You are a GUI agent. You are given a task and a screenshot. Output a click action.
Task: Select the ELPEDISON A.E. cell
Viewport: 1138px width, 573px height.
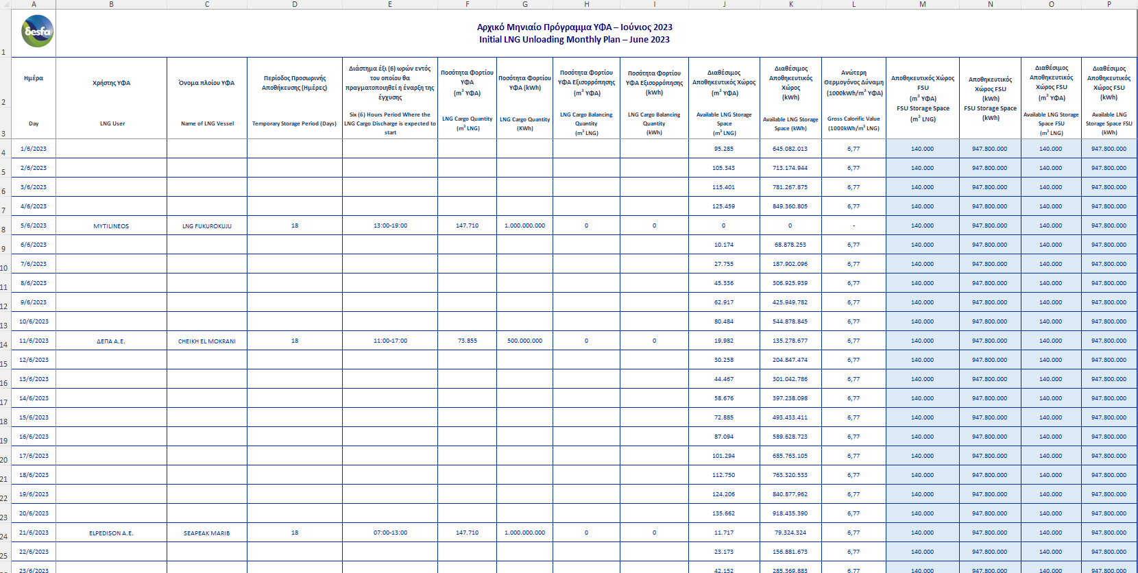point(111,533)
